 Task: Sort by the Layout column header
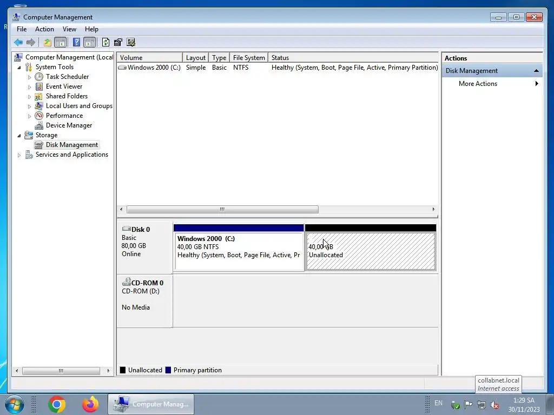(195, 57)
